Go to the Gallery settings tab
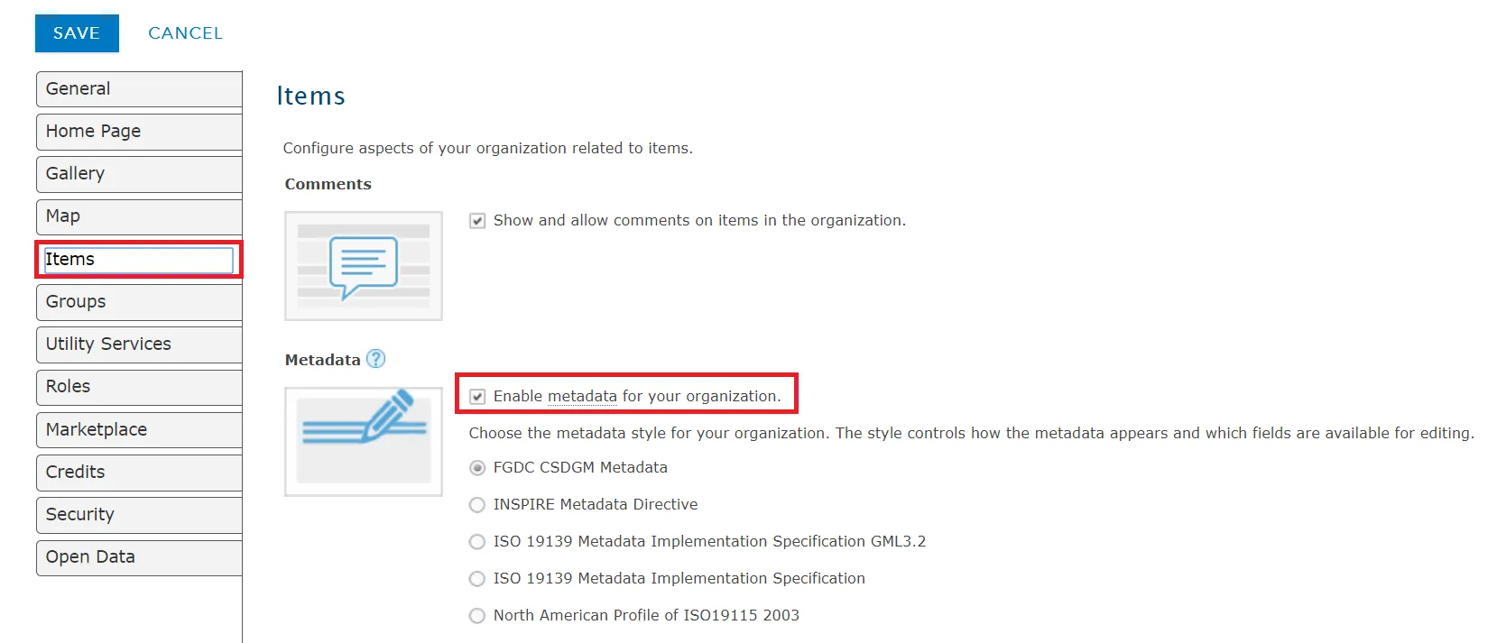The height and width of the screenshot is (643, 1488). point(139,174)
